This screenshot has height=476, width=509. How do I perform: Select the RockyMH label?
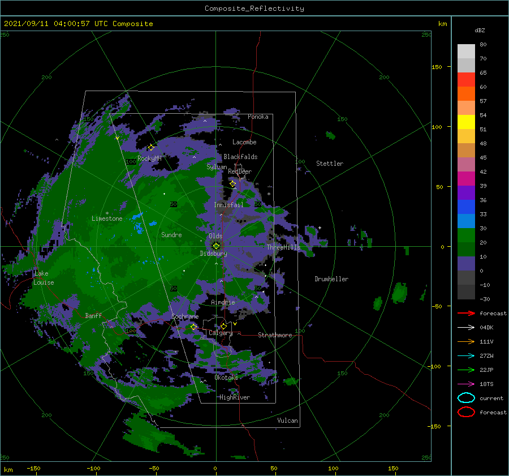(x=149, y=158)
